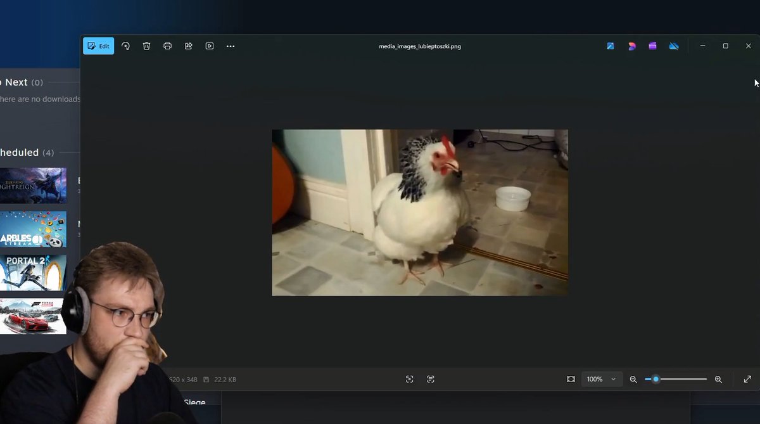Viewport: 760px width, 424px height.
Task: Share the image using the share icon
Action: [188, 46]
